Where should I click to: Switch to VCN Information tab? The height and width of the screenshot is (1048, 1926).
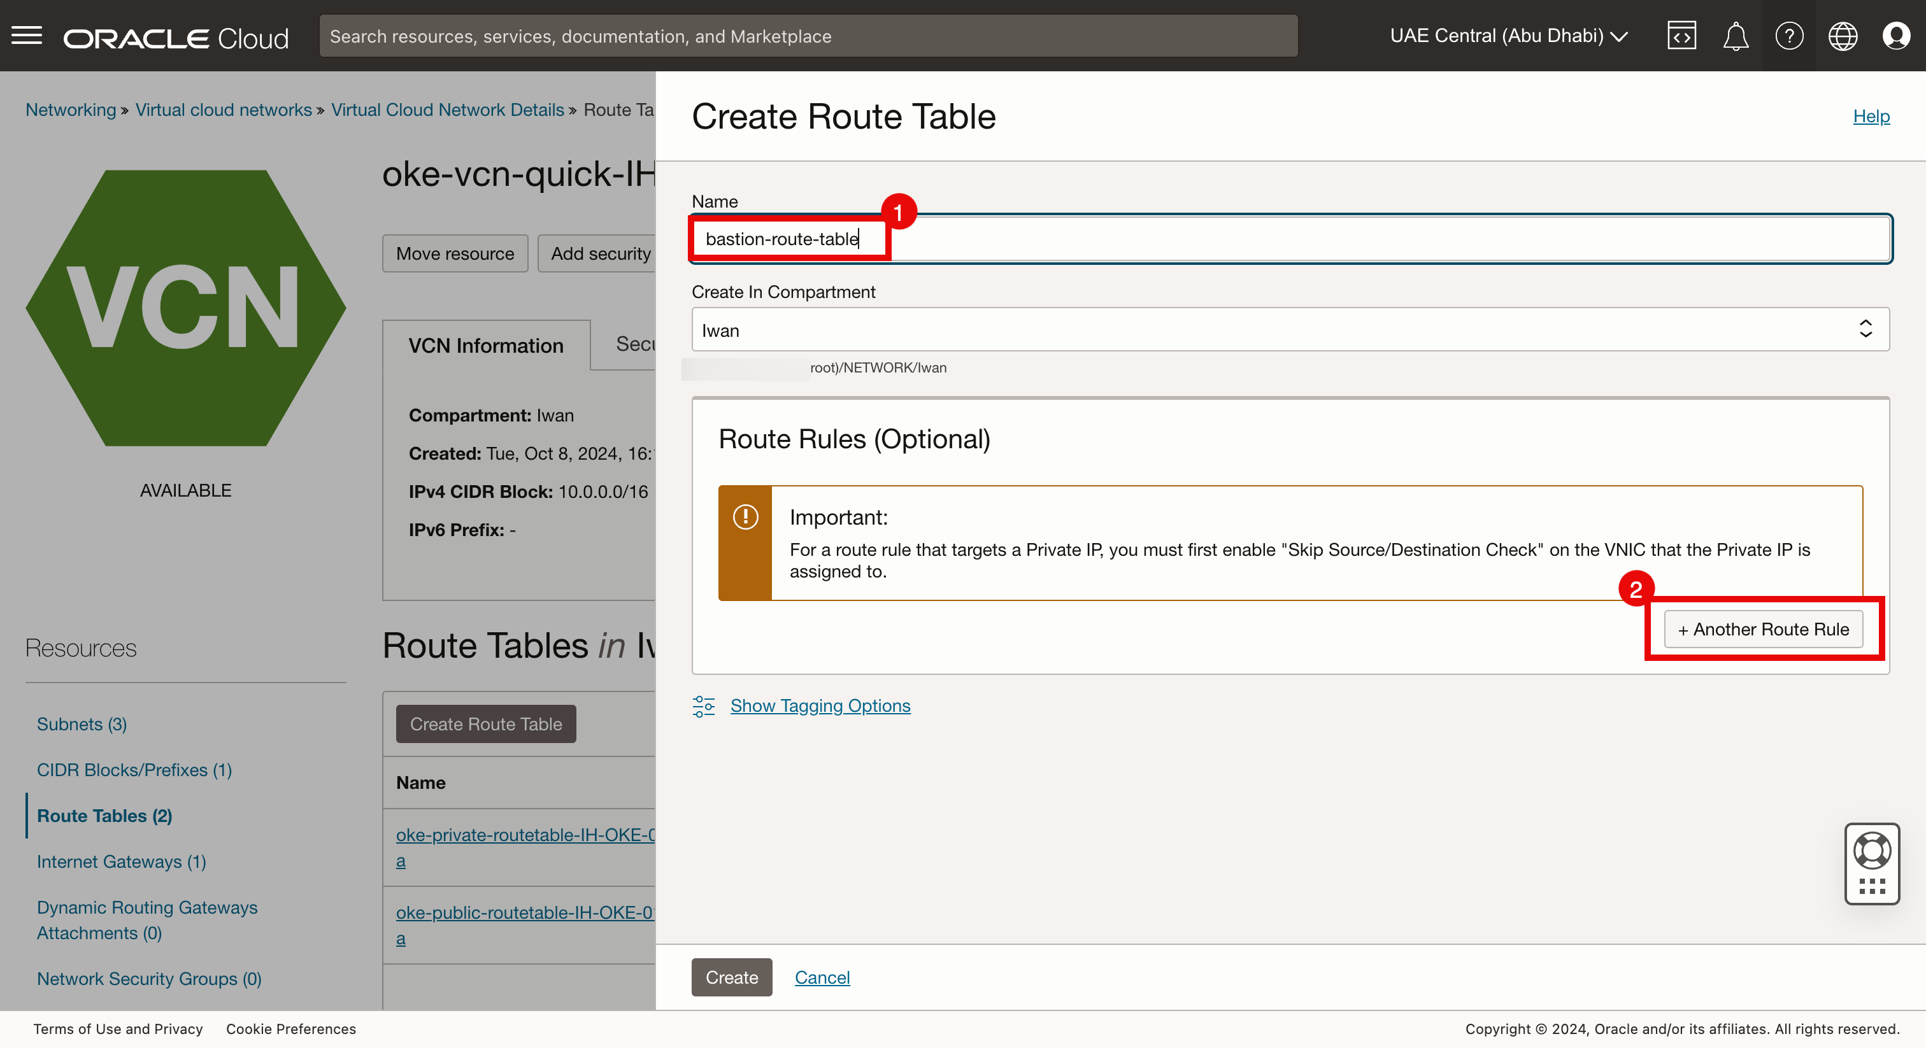[485, 345]
